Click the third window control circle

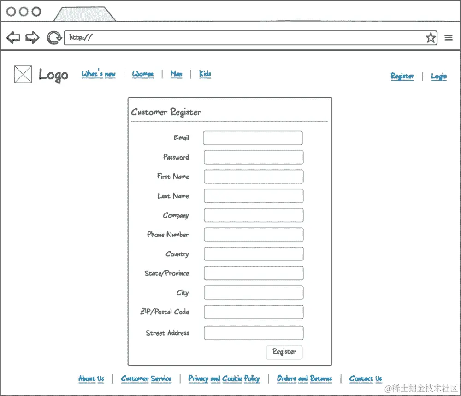(36, 12)
